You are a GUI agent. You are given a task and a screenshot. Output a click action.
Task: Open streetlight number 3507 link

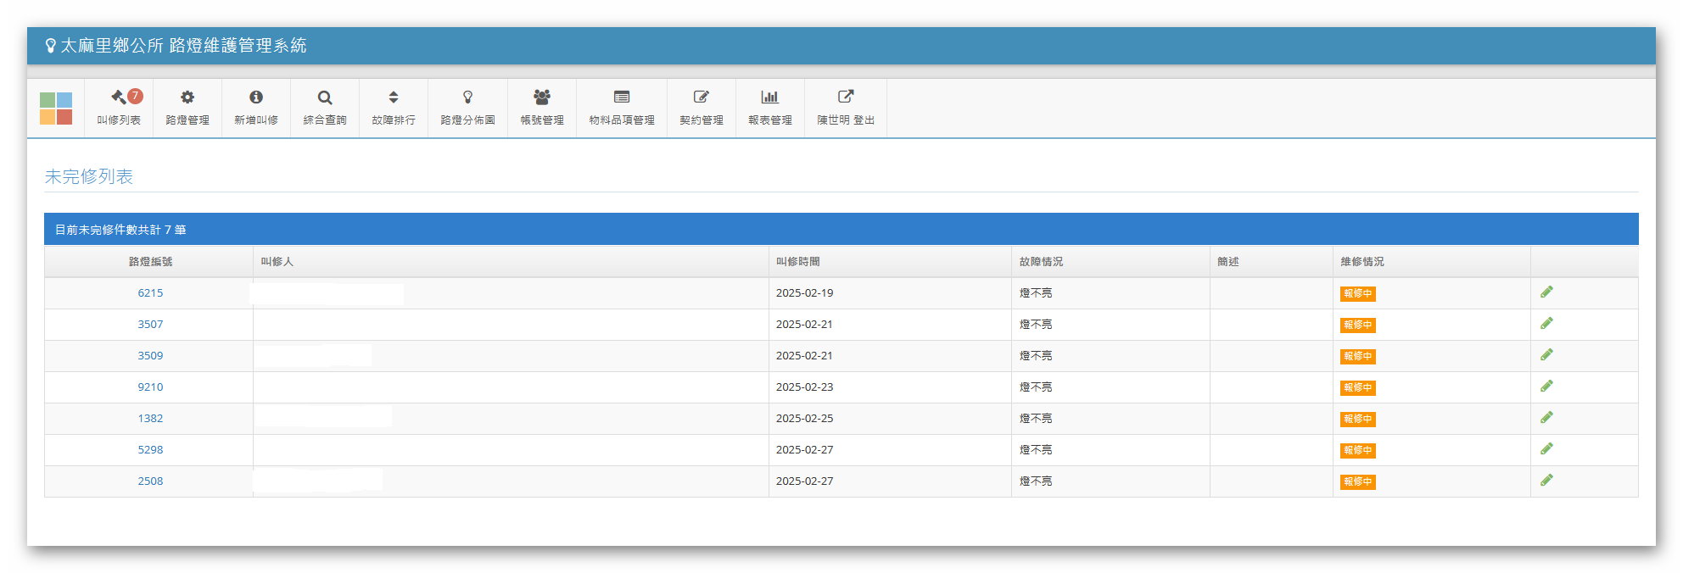click(x=150, y=325)
